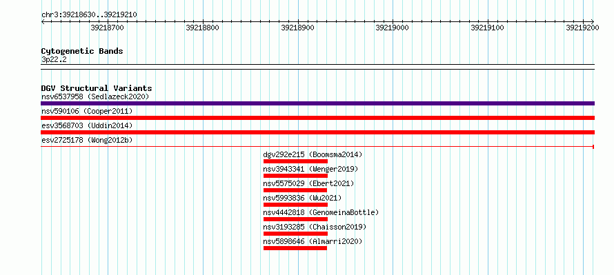The width and height of the screenshot is (614, 275).
Task: Select the purple nsv6537958 variant bar
Action: tap(317, 103)
